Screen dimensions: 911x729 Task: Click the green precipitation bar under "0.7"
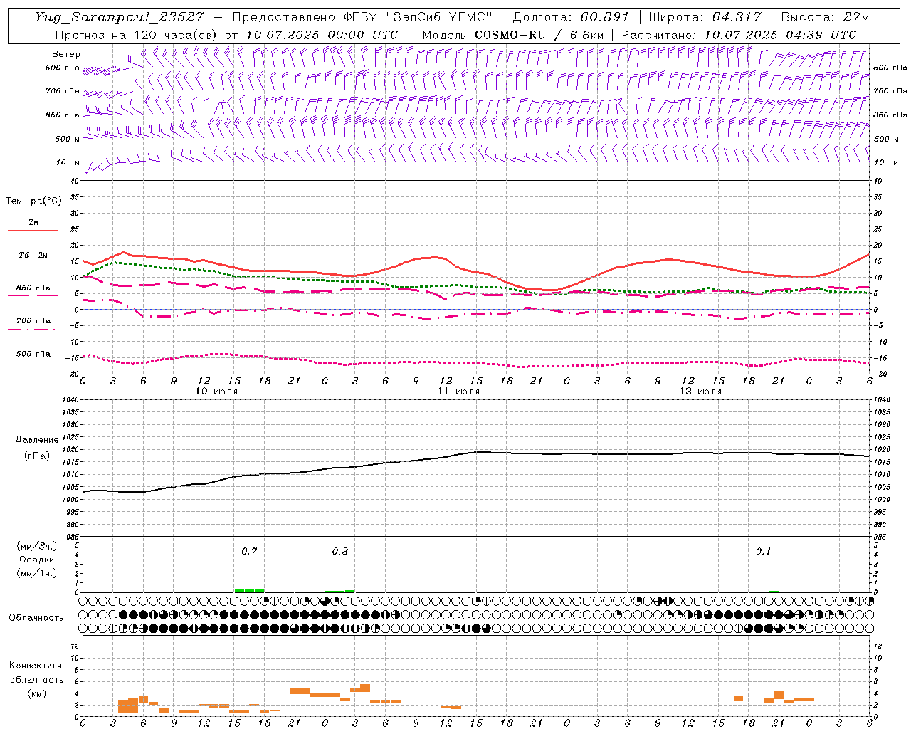point(249,590)
